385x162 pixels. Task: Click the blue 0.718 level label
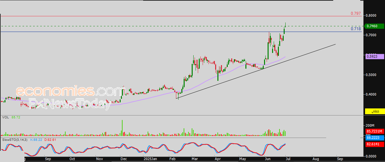(x=355, y=29)
